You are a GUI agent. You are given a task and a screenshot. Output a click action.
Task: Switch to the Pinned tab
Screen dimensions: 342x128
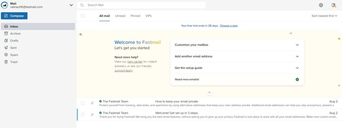click(x=136, y=16)
